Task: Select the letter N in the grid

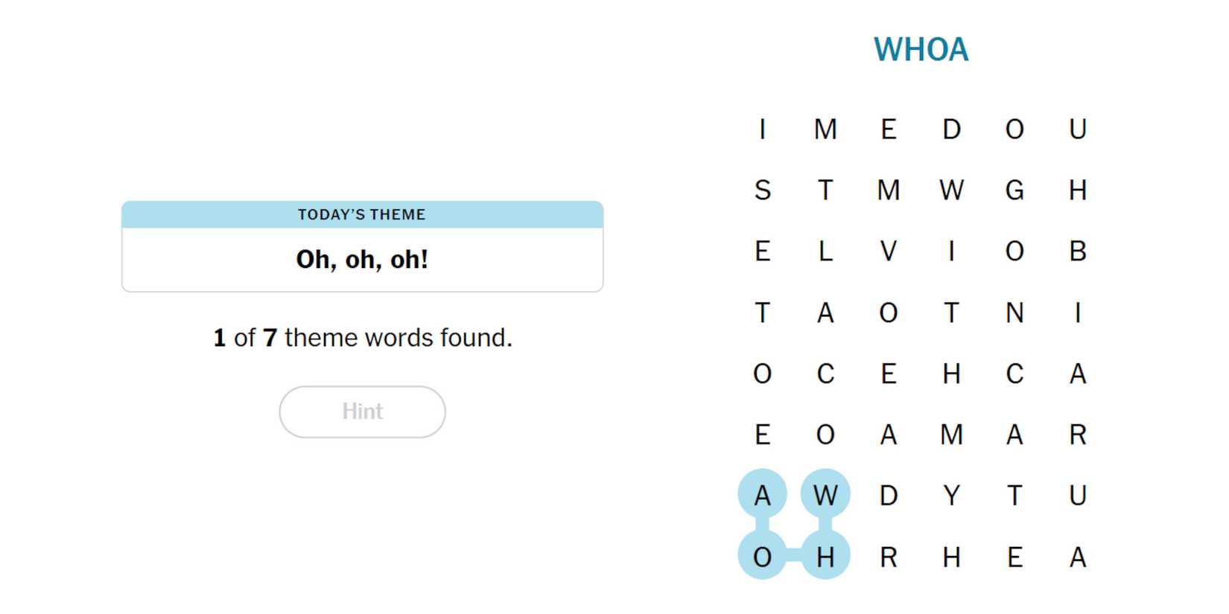Action: [1014, 313]
